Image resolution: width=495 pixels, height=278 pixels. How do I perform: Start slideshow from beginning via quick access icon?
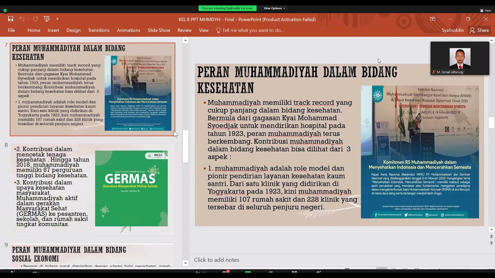[47, 19]
